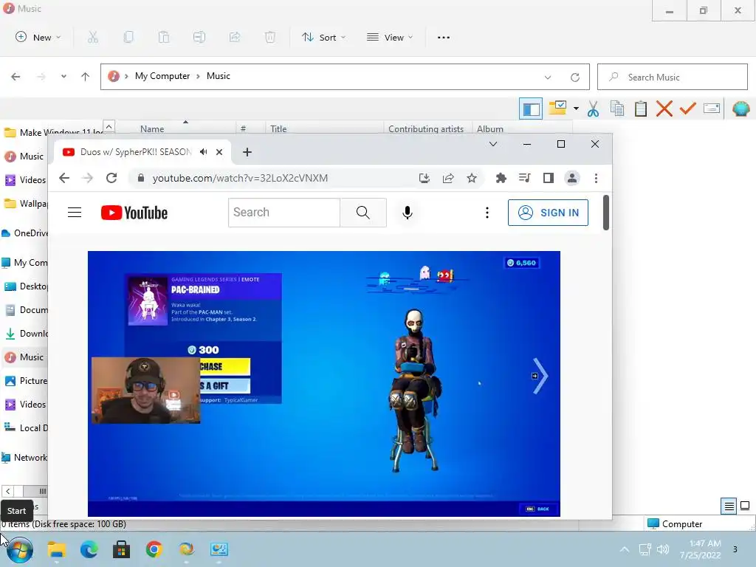756x567 pixels.
Task: Click the Cut icon in Explorer ribbon
Action: pyautogui.click(x=93, y=37)
